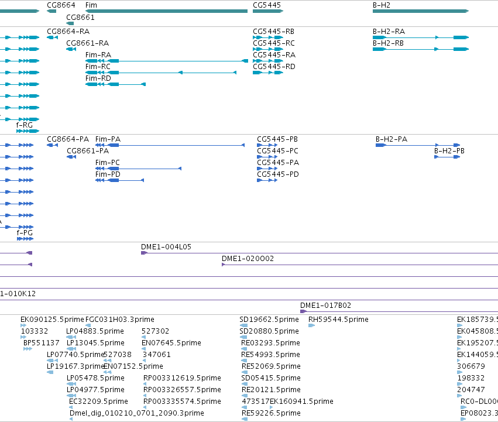498x422 pixels.
Task: Select EST RE03293.5prime
Action: [270, 343]
